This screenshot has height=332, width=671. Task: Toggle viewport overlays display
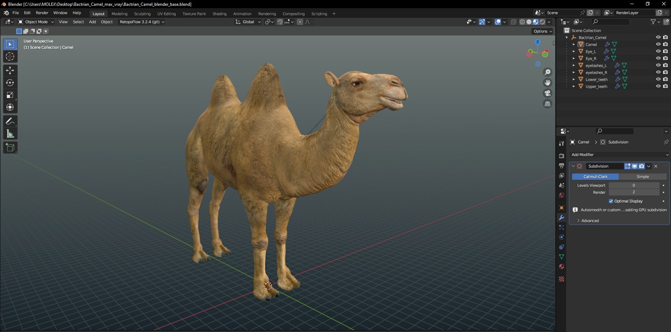(498, 22)
